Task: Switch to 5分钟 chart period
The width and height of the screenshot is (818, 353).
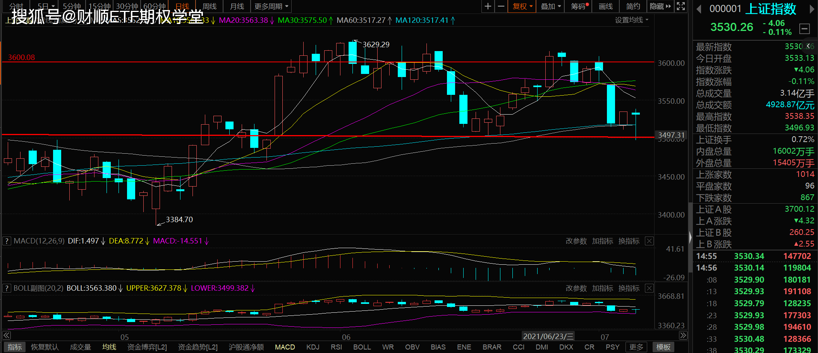Action: [x=72, y=6]
